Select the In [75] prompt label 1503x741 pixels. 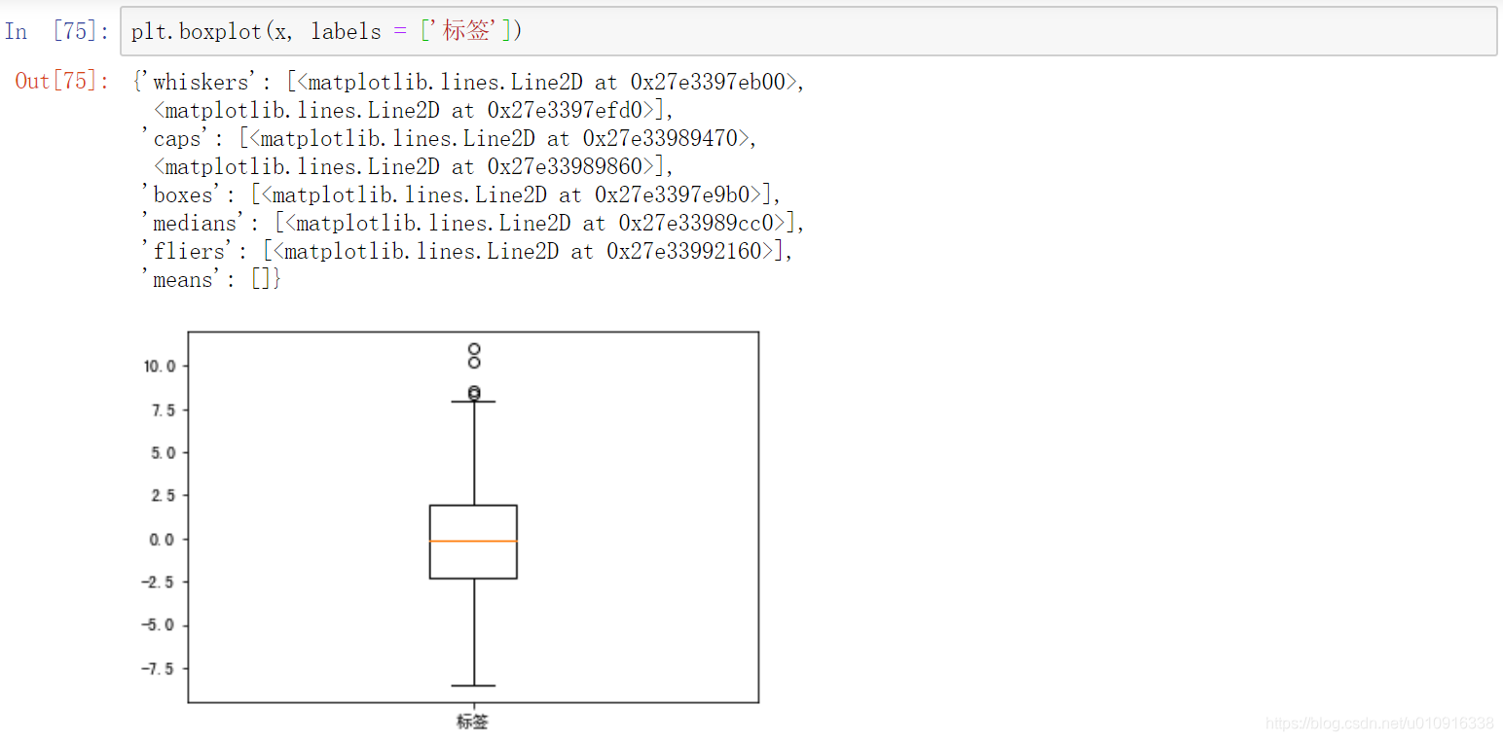tap(57, 31)
